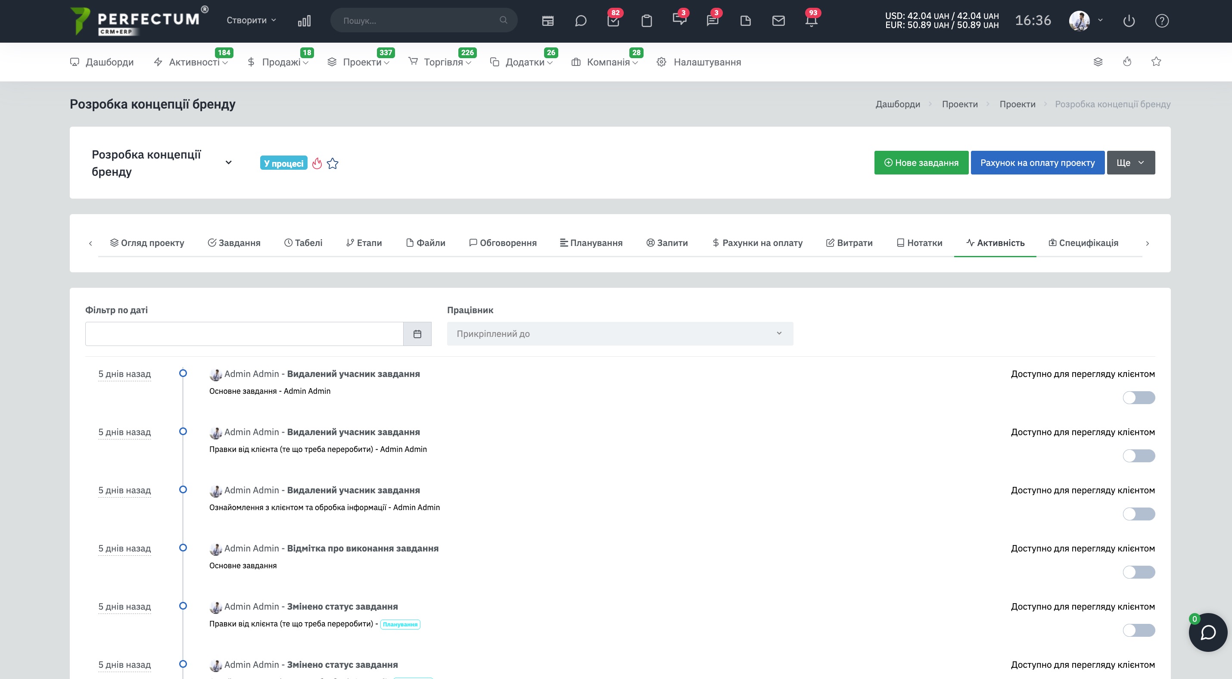Switch to the Етапи tab

tap(364, 243)
